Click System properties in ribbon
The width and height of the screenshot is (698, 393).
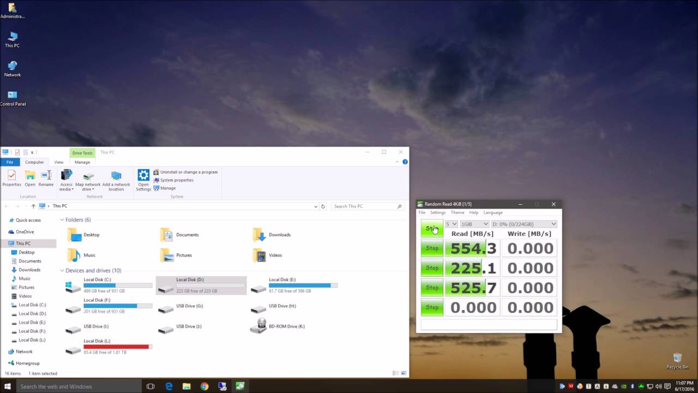pyautogui.click(x=173, y=180)
